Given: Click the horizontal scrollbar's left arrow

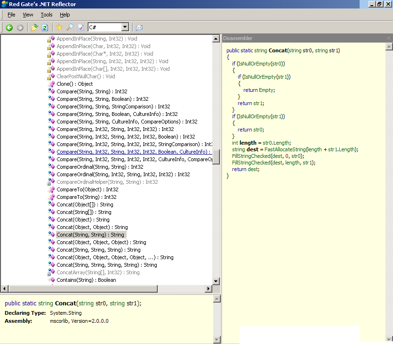Looking at the screenshot, I should click(4, 289).
